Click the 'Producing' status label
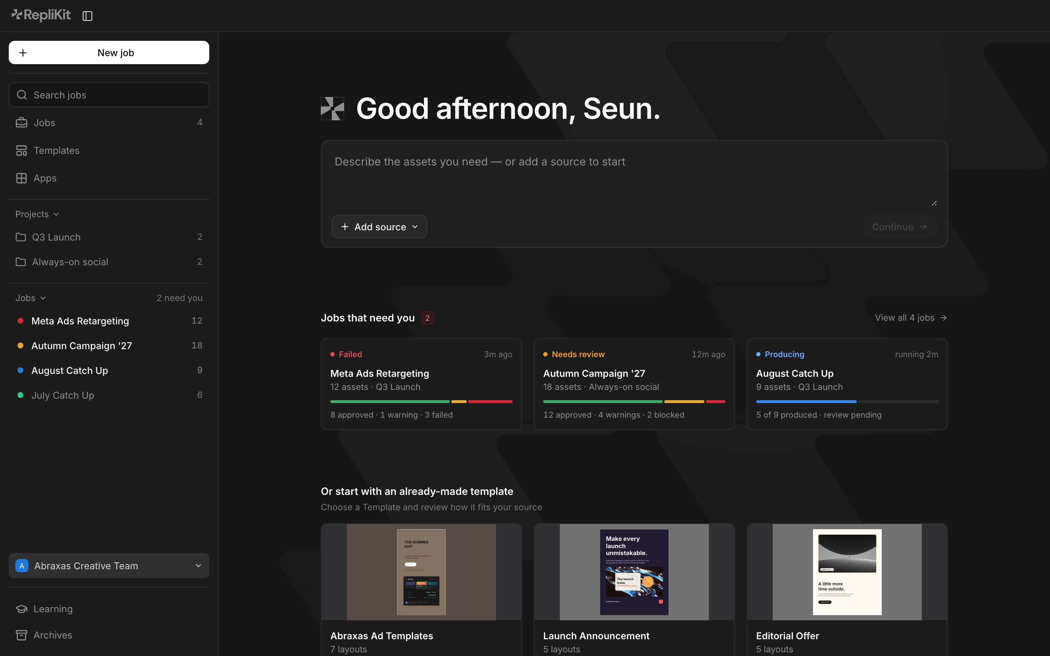 point(785,355)
